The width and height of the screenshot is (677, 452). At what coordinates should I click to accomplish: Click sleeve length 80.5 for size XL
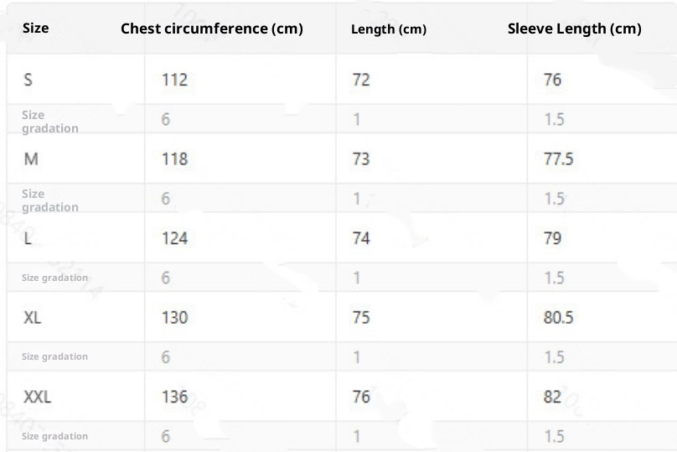[558, 317]
